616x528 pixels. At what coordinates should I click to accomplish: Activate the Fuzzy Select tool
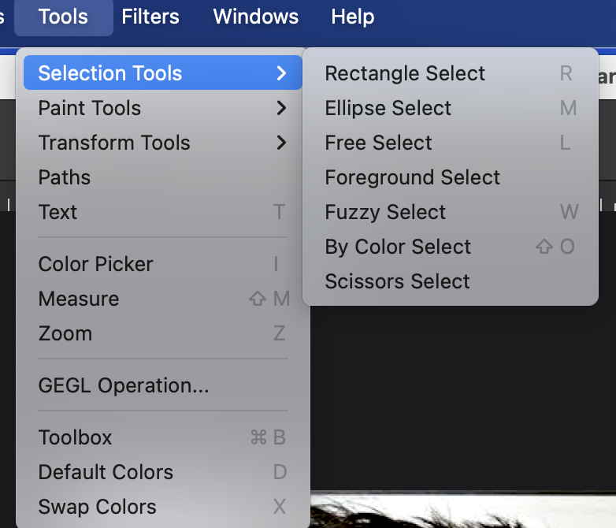click(386, 212)
